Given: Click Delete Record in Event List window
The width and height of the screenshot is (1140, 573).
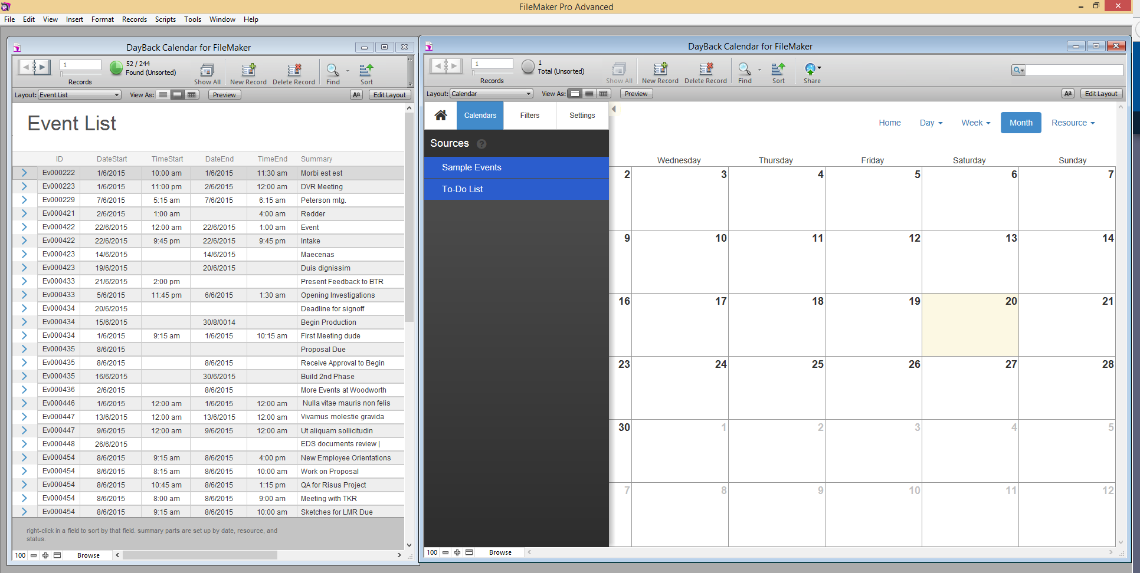Looking at the screenshot, I should 293,74.
